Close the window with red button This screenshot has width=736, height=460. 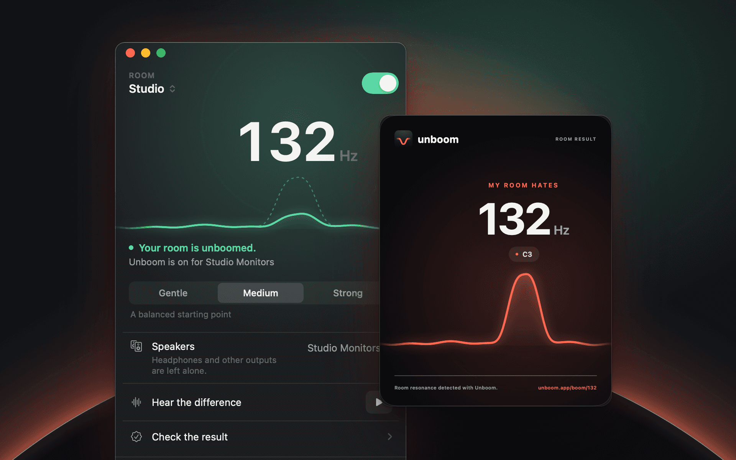coord(130,53)
